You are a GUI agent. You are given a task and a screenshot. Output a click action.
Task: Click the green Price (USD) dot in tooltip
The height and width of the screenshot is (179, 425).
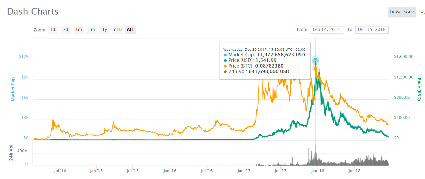(225, 61)
